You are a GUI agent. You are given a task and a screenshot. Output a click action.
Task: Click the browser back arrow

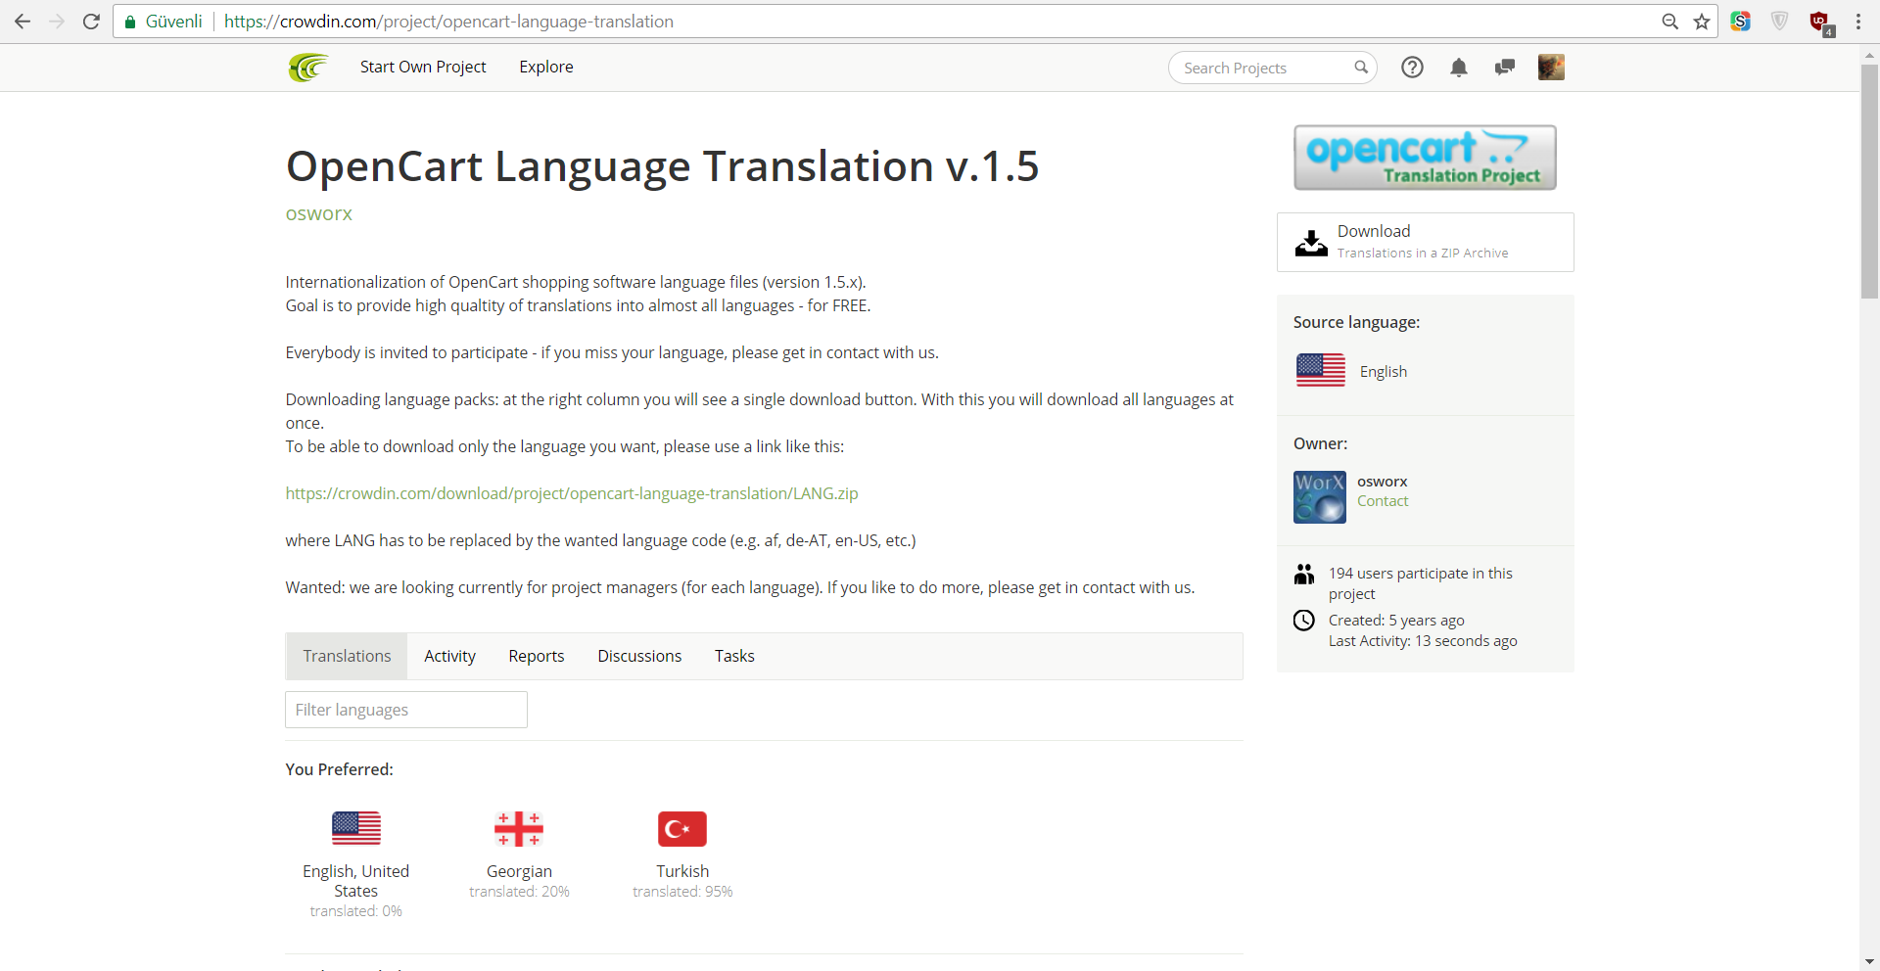pos(23,22)
